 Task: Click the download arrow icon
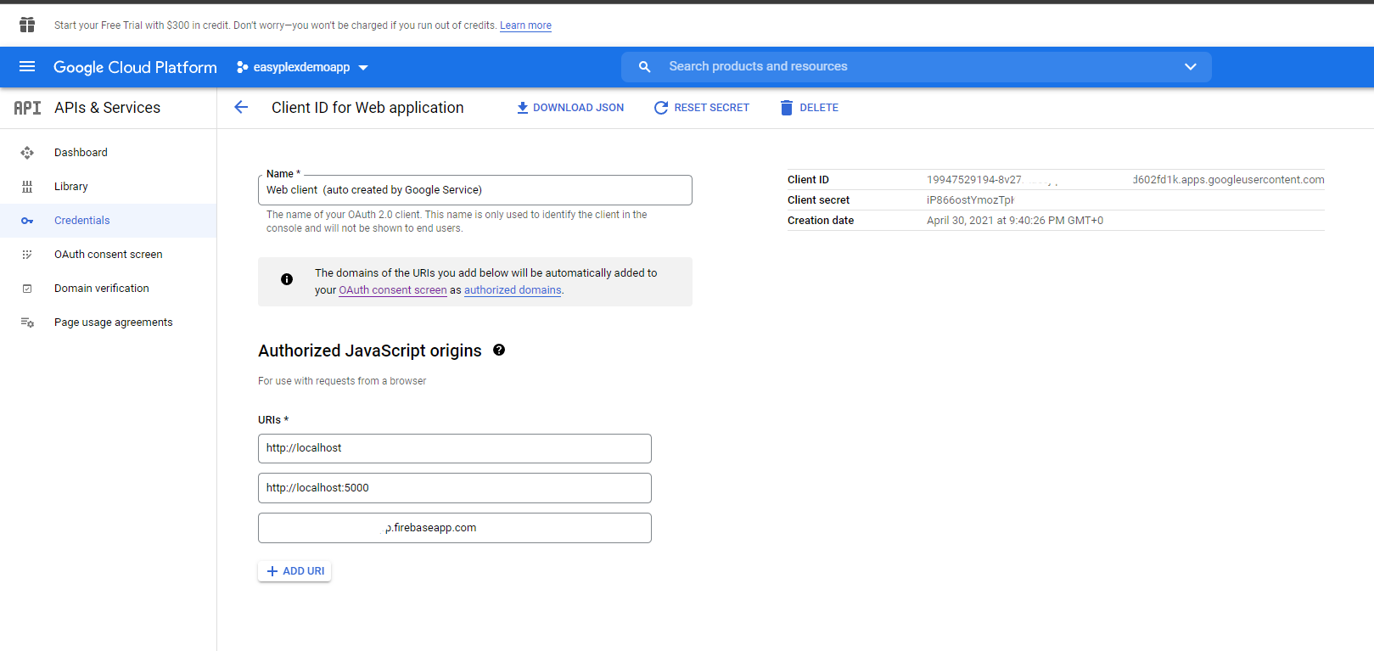coord(523,108)
